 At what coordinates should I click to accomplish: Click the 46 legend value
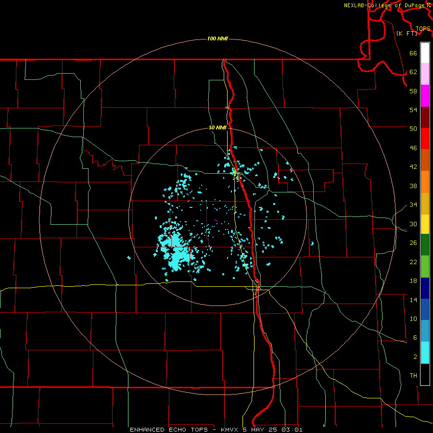click(x=413, y=148)
